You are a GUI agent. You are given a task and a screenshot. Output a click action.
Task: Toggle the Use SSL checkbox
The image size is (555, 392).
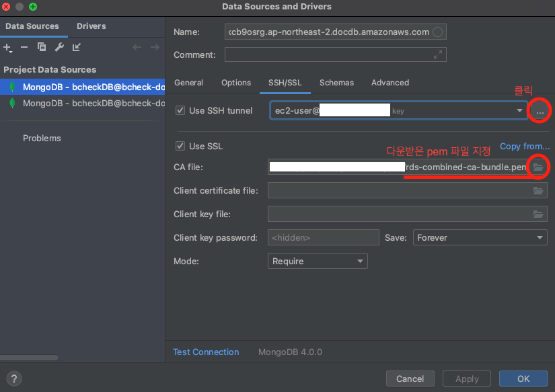click(x=180, y=146)
